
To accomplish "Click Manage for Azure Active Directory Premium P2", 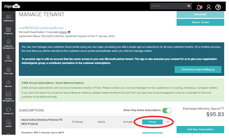I will click(x=152, y=122).
